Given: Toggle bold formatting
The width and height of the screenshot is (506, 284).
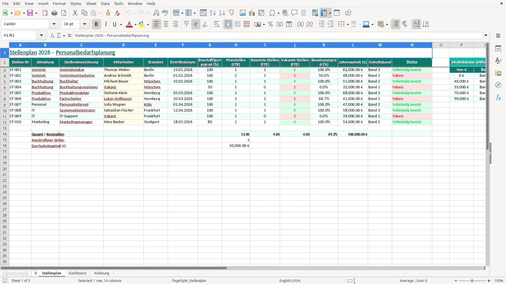Looking at the screenshot, I should click(97, 24).
